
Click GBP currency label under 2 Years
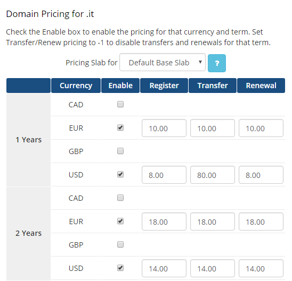click(x=76, y=245)
